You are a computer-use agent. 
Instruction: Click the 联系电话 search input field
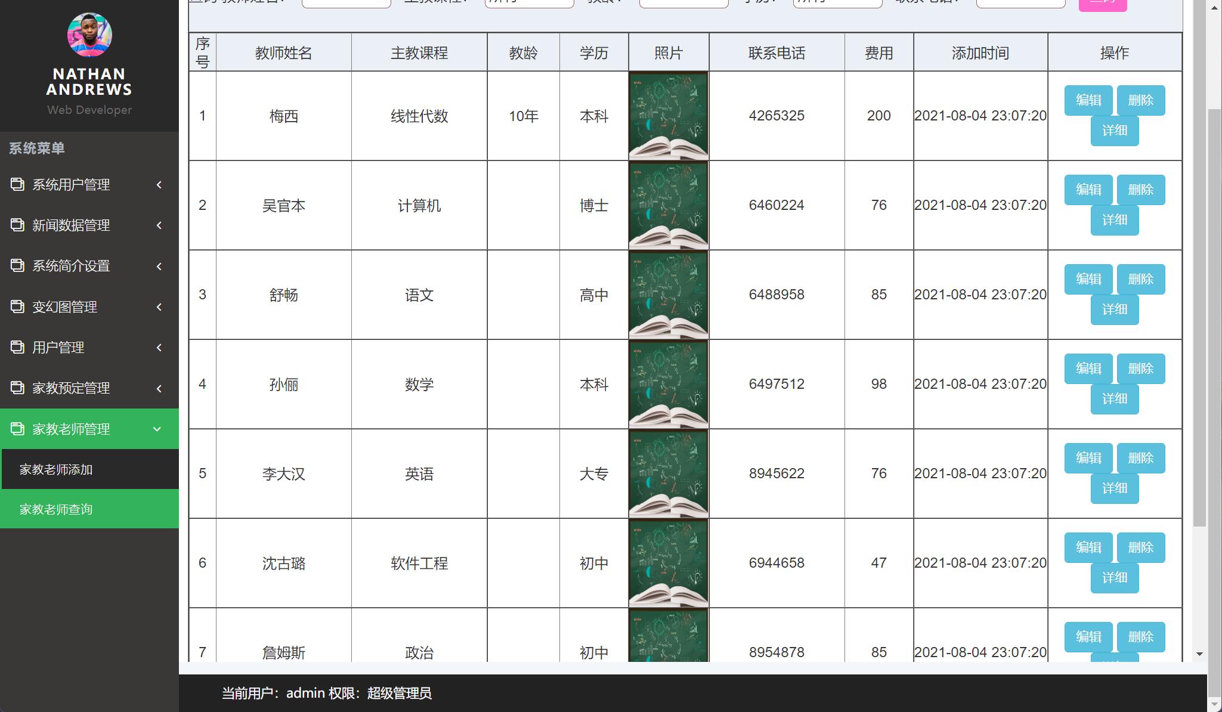[1020, 4]
